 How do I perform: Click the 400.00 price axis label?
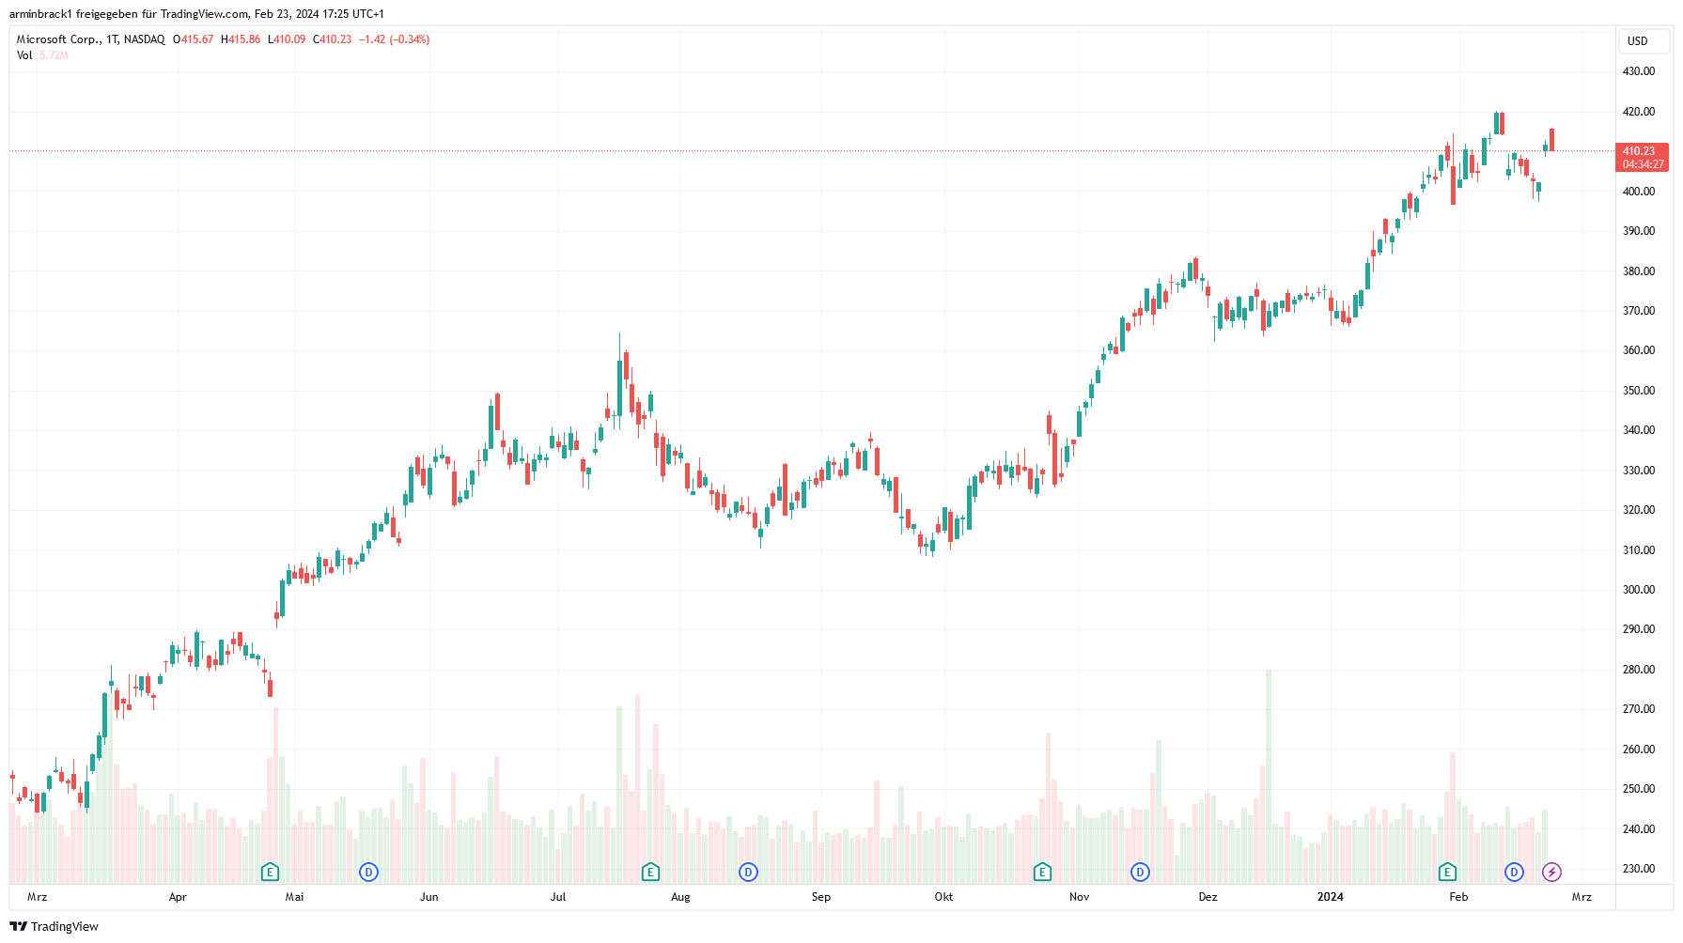[x=1639, y=192]
